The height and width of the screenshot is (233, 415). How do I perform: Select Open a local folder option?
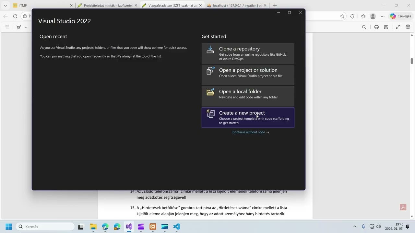[x=248, y=96]
